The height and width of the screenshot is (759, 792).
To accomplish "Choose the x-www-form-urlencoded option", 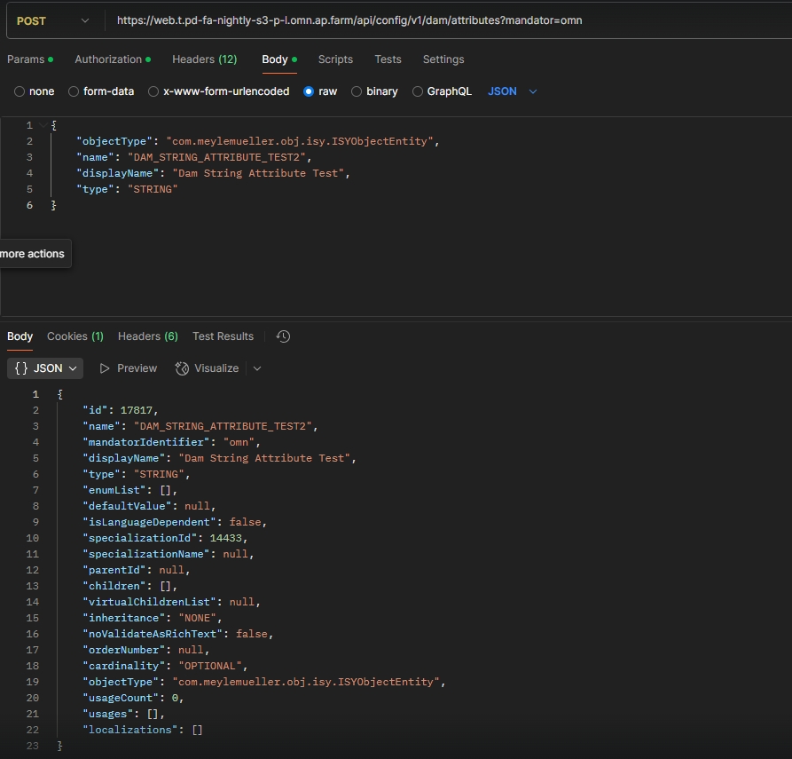I will 153,91.
